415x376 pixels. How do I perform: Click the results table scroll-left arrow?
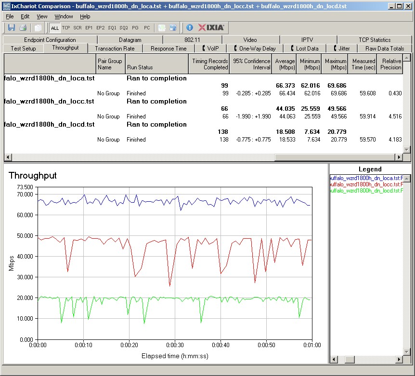point(8,157)
